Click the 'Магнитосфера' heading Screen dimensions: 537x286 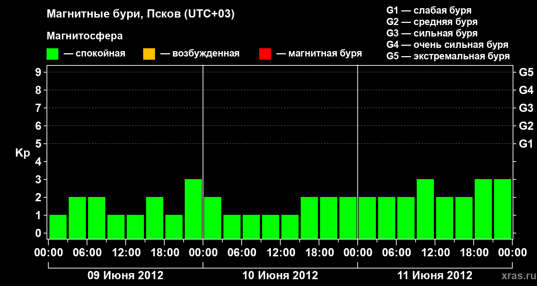pyautogui.click(x=84, y=36)
